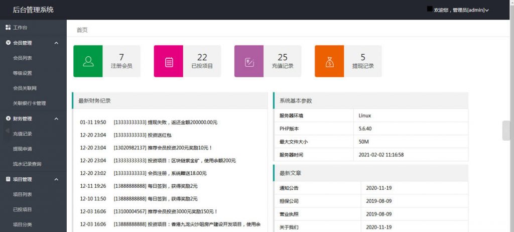This screenshot has height=232, width=514.
Task: Click the purple 充值记录 icon tile
Action: point(249,61)
